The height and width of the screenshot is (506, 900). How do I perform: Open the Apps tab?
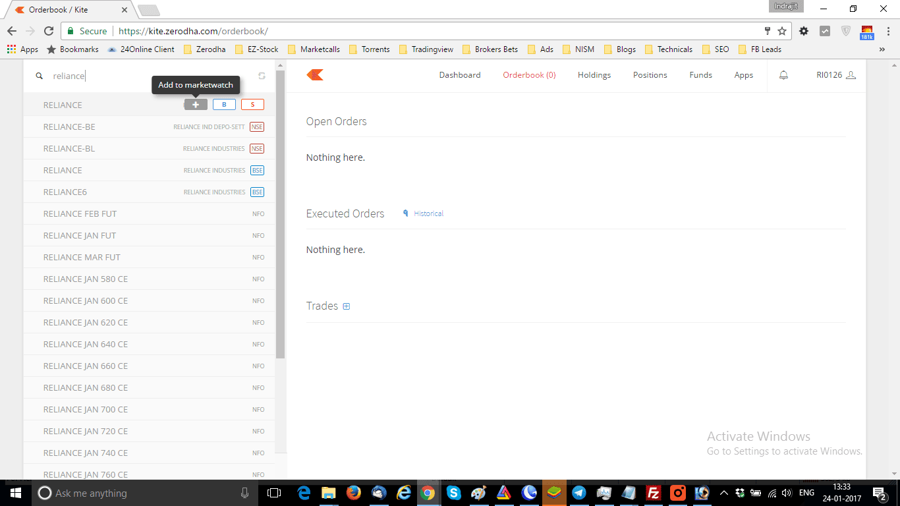744,75
